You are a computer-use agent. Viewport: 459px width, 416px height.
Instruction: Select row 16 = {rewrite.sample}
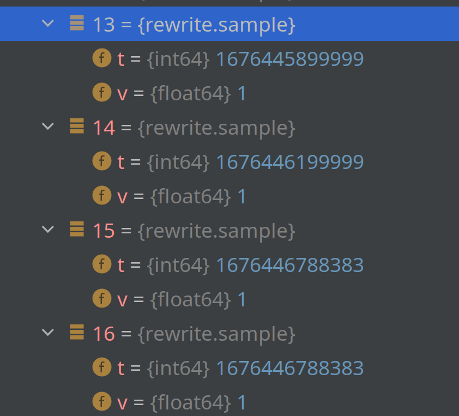tap(230, 333)
